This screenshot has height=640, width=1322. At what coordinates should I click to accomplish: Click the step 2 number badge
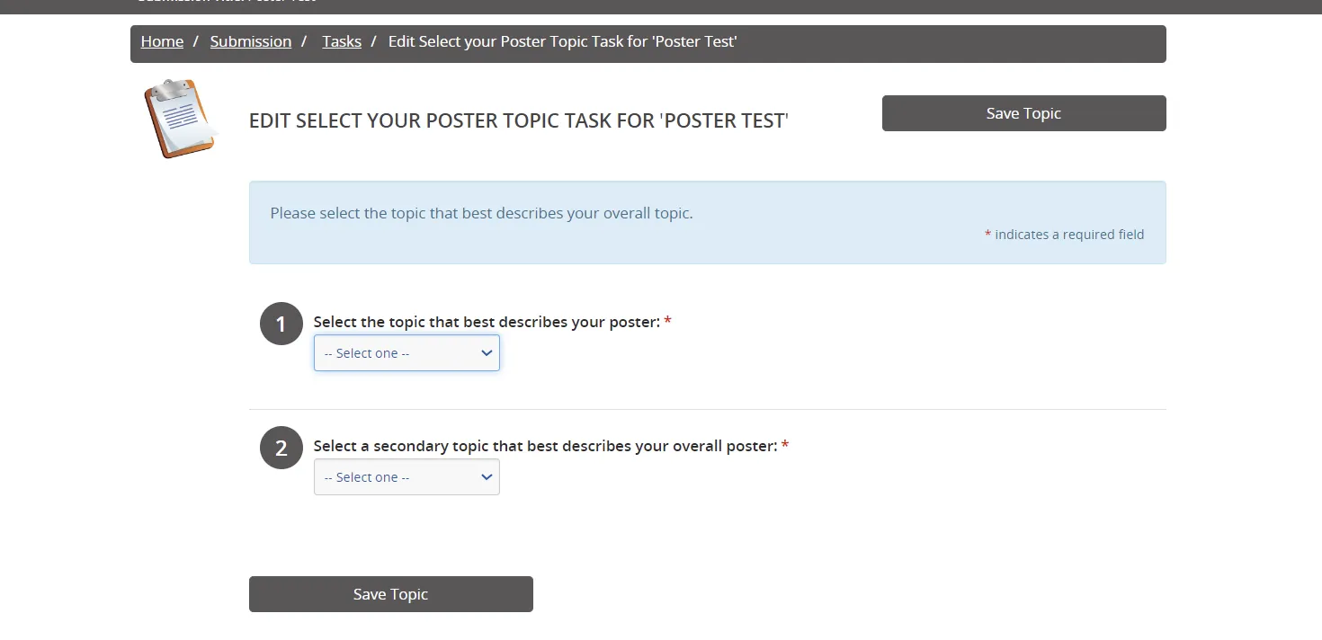281,448
